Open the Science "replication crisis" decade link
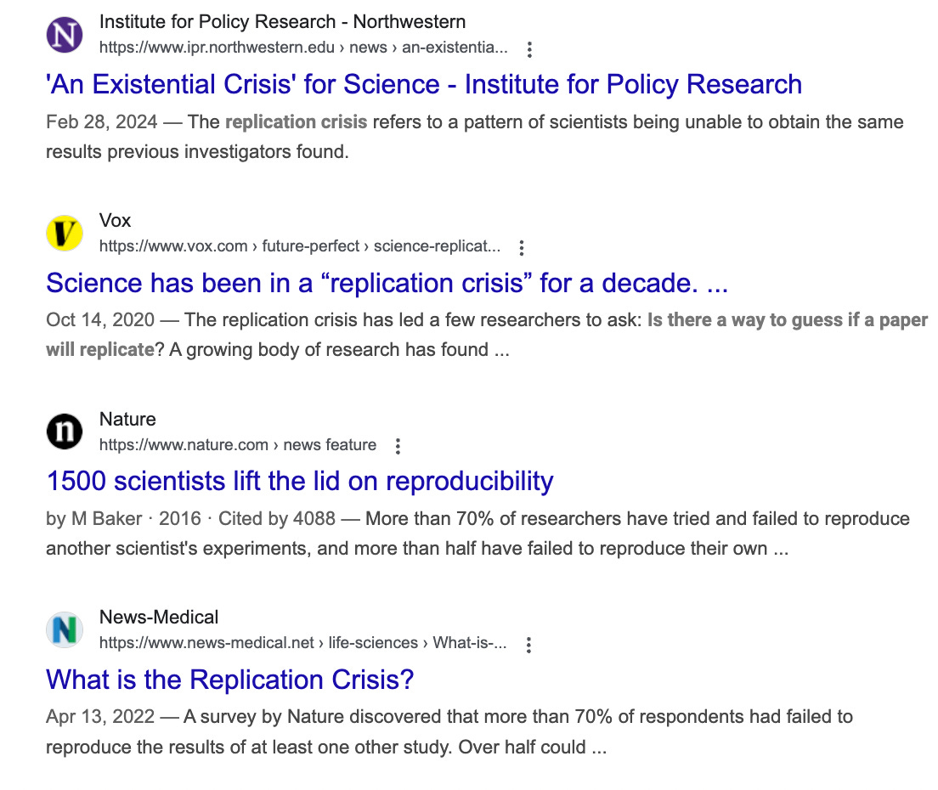Image resolution: width=938 pixels, height=790 pixels. pos(387,283)
